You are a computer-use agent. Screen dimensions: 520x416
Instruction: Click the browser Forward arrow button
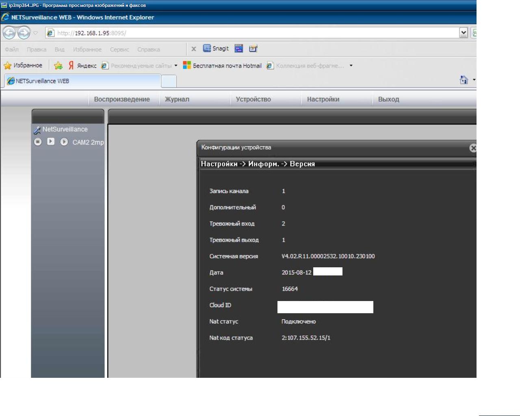coord(24,32)
